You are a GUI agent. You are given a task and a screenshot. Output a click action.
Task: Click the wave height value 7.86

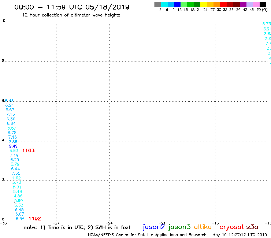[x=13, y=142]
